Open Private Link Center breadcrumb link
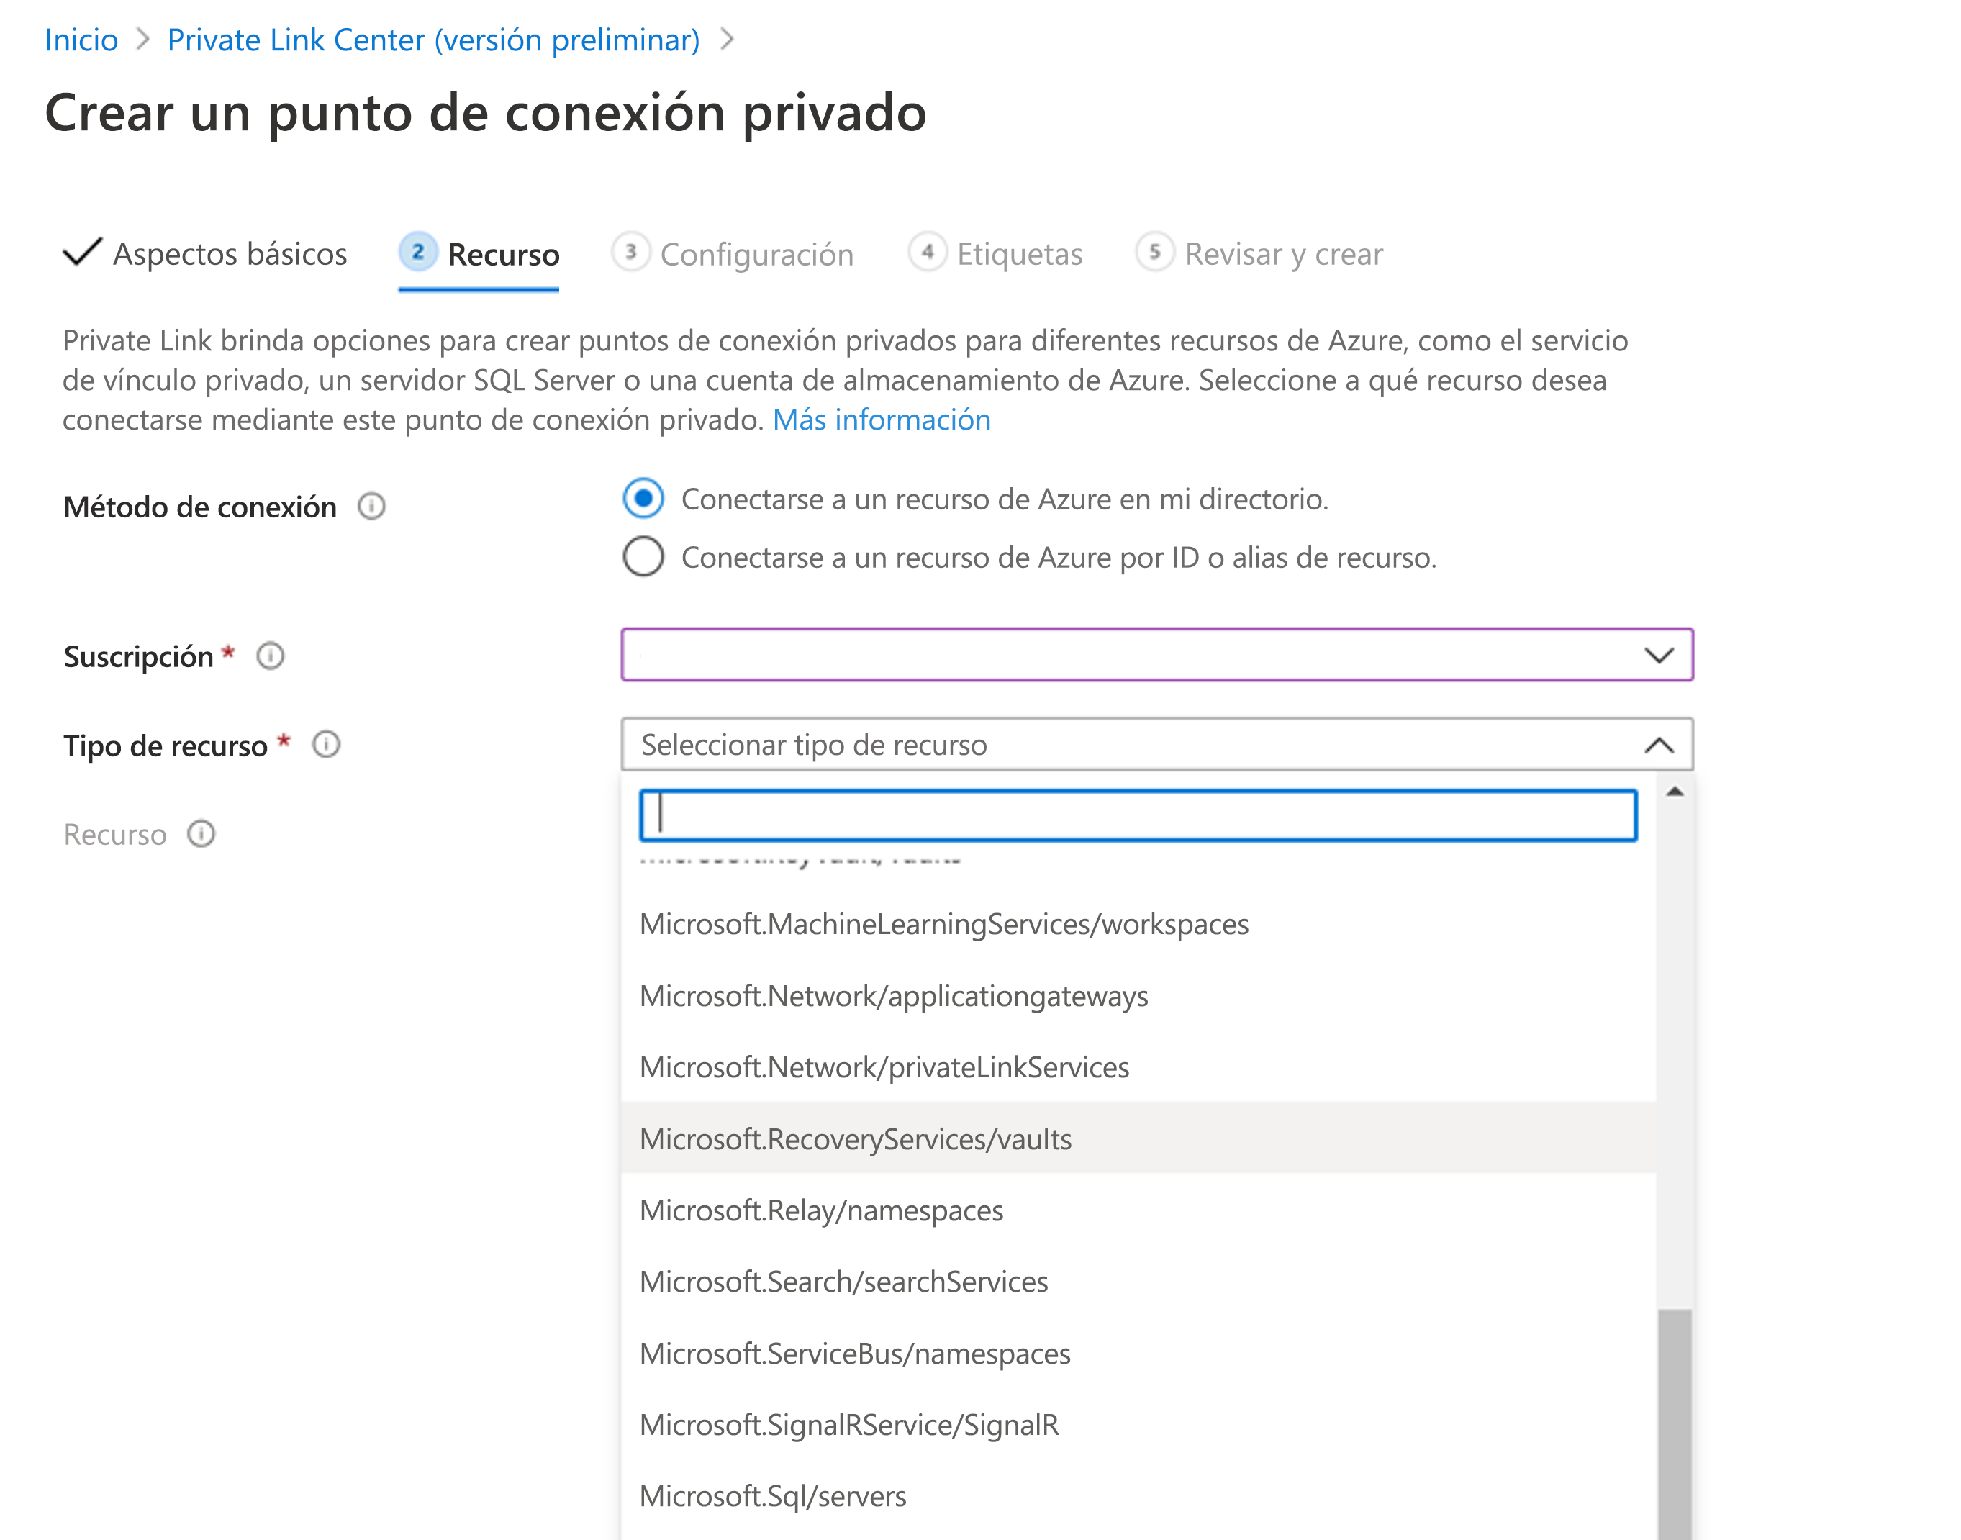This screenshot has height=1540, width=1961. click(x=434, y=40)
